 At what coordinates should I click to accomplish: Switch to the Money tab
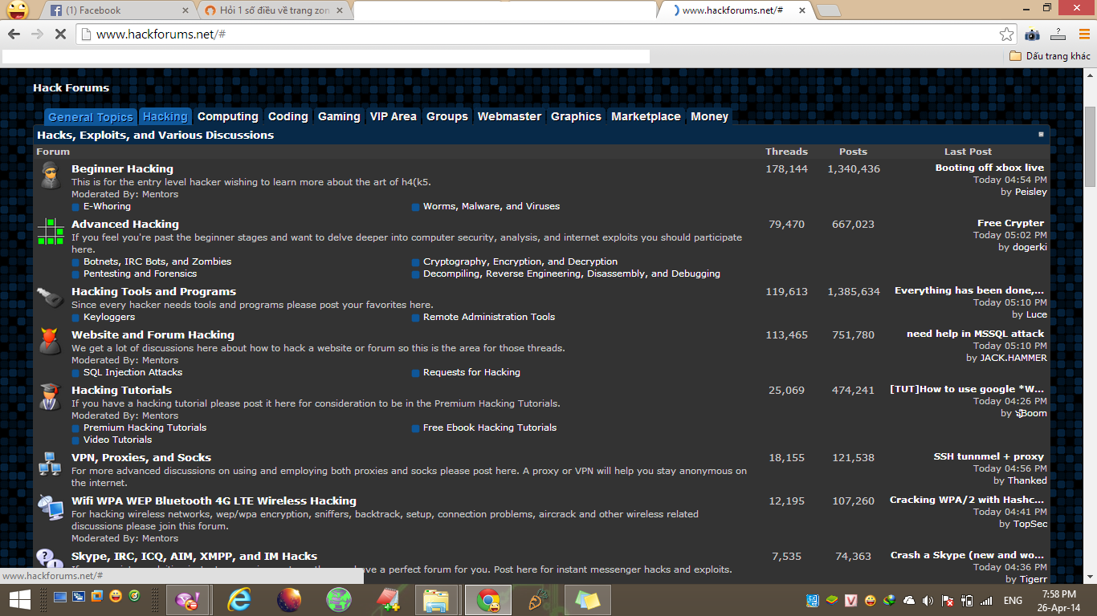coord(709,116)
